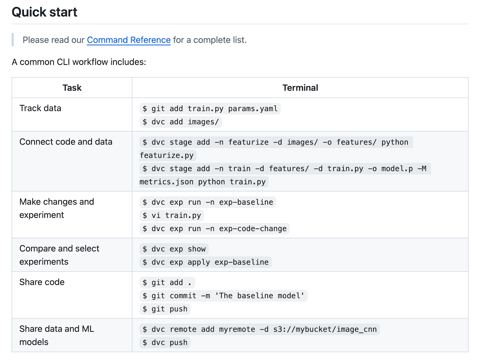
Task: Click the Quick start heading
Action: click(44, 12)
